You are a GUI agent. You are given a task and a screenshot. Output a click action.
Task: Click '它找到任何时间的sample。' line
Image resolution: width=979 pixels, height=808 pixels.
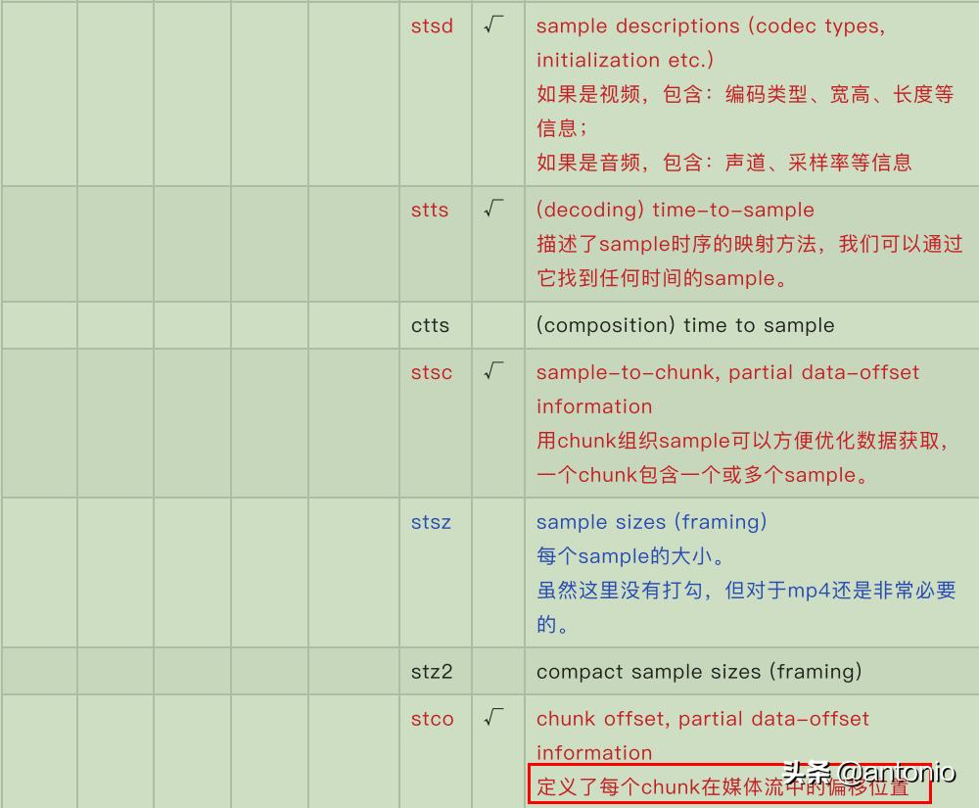[x=662, y=278]
